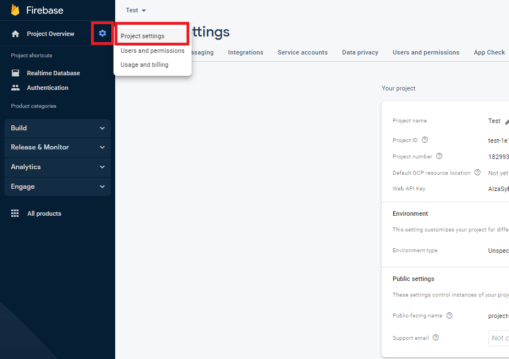
Task: Open the Test project selector dropdown
Action: pyautogui.click(x=136, y=10)
